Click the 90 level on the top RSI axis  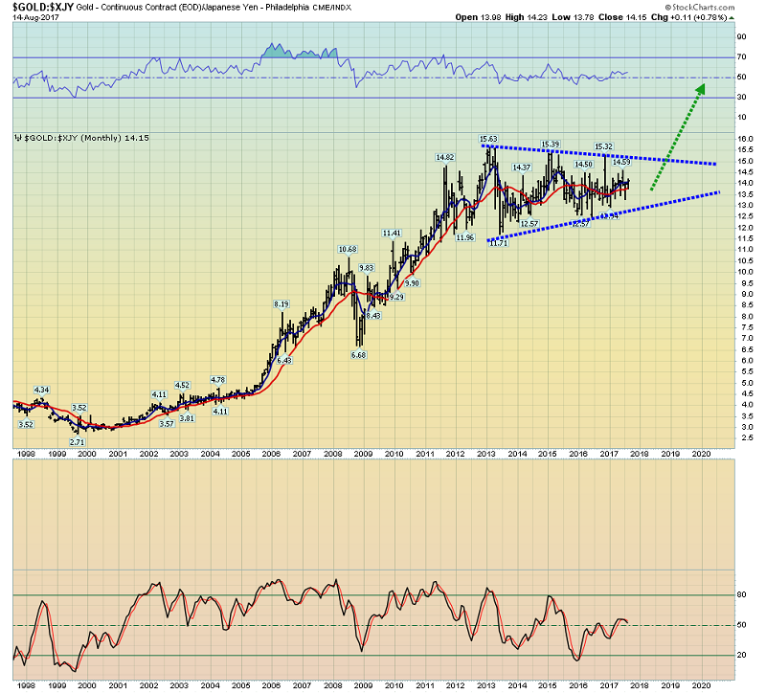coord(741,37)
